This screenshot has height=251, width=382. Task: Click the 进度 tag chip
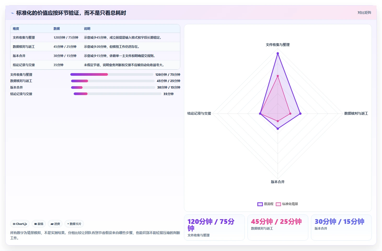(x=55, y=224)
